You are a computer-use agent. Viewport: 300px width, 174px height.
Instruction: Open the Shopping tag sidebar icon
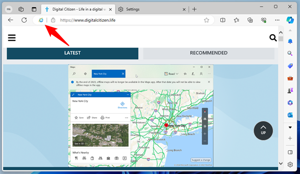(x=290, y=66)
